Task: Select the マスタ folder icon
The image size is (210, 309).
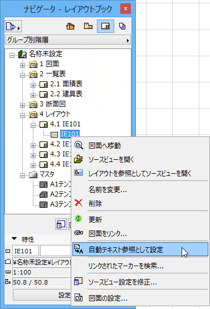Action: tap(33, 175)
